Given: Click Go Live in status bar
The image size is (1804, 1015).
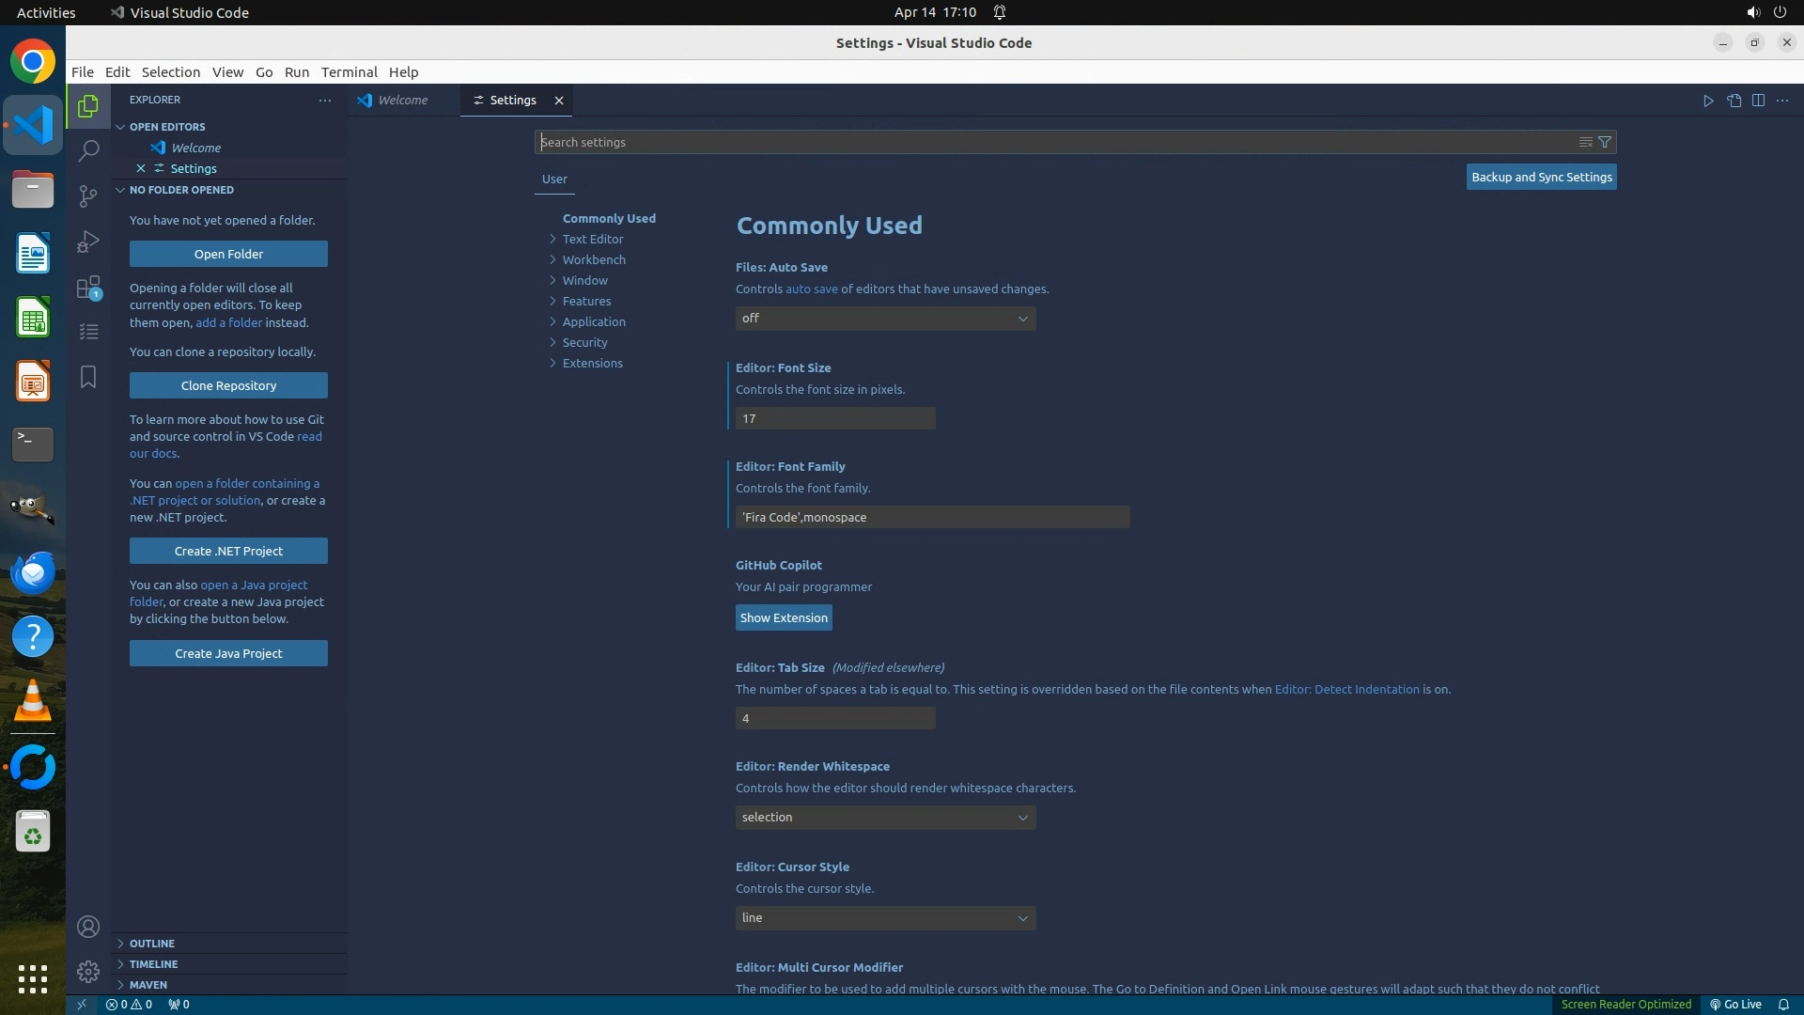Looking at the screenshot, I should point(1735,1004).
